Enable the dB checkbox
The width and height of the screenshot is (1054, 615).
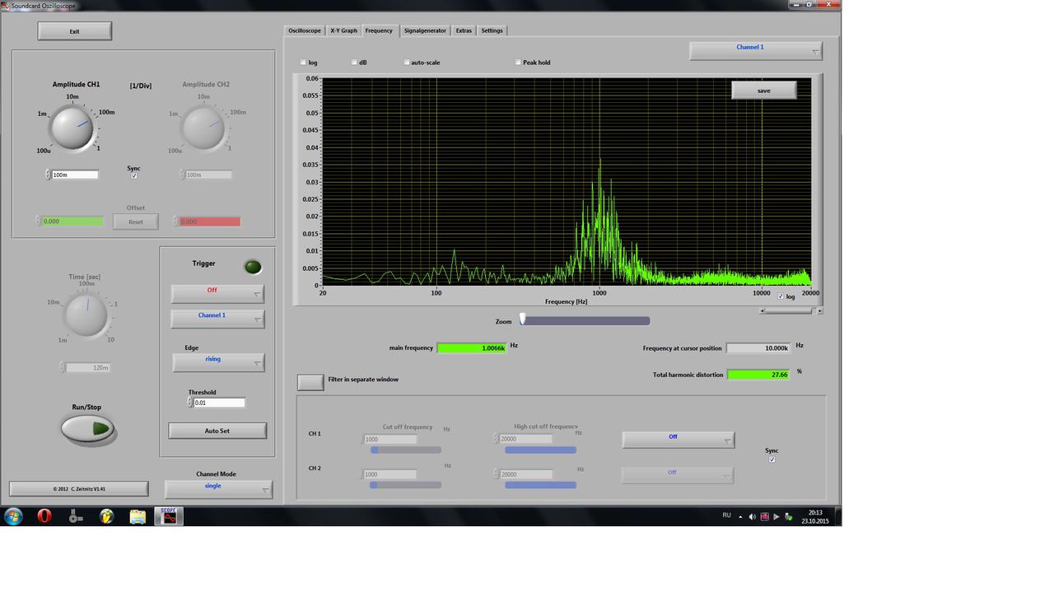click(354, 63)
